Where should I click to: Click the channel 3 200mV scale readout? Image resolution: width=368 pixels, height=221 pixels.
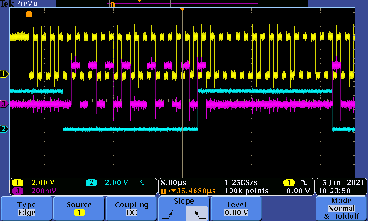(x=44, y=191)
